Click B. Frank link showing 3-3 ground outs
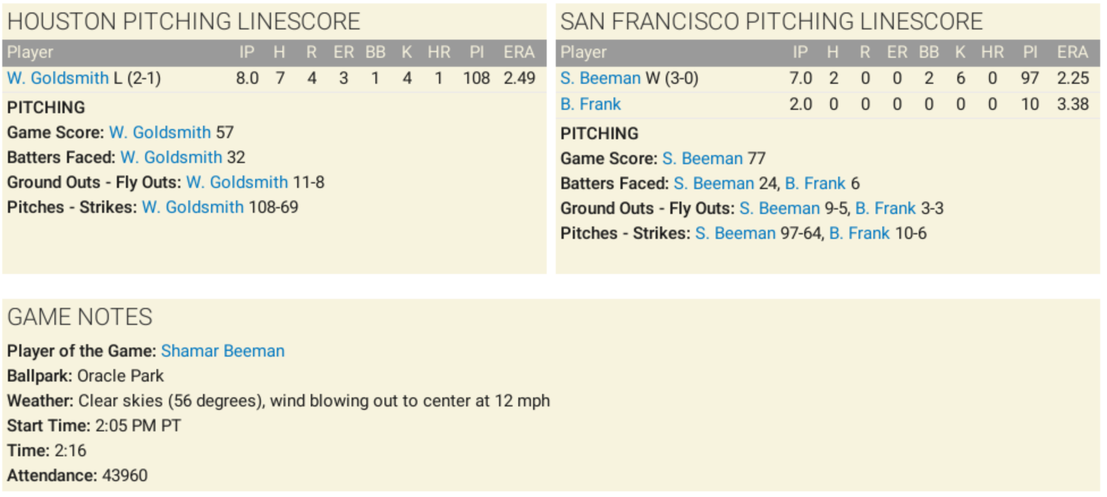Viewport: 1107px width, 497px height. pyautogui.click(x=885, y=208)
